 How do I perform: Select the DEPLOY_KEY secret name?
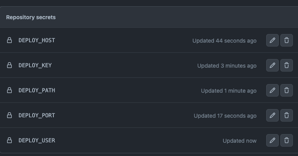pos(35,65)
